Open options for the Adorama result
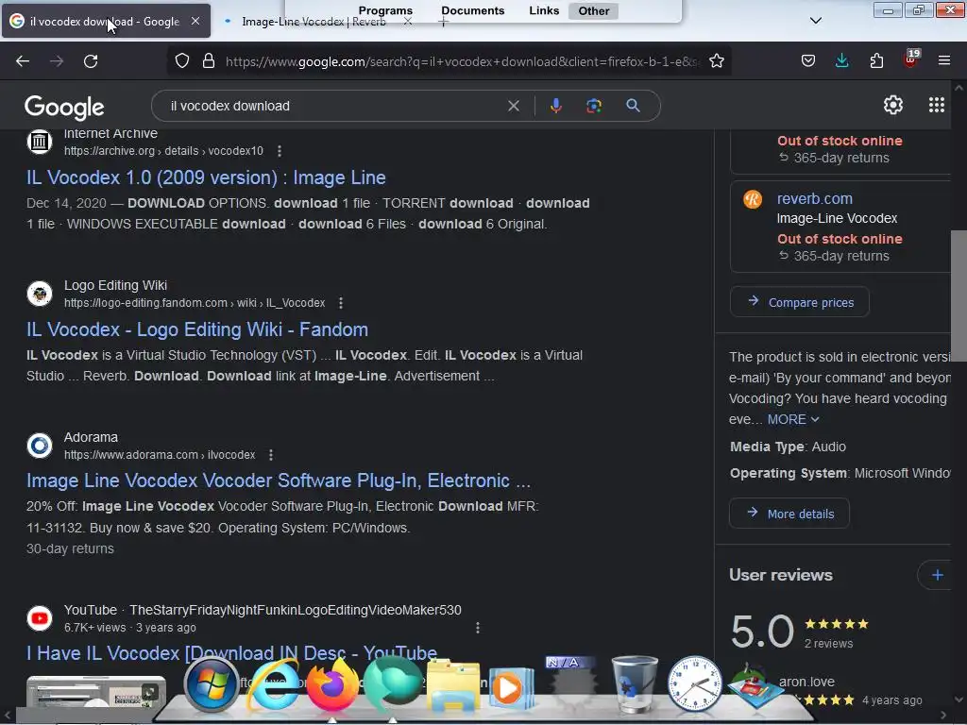Viewport: 967px width, 725px height. [x=271, y=455]
